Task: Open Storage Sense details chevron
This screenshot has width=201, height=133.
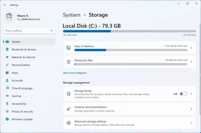Action: tap(191, 94)
